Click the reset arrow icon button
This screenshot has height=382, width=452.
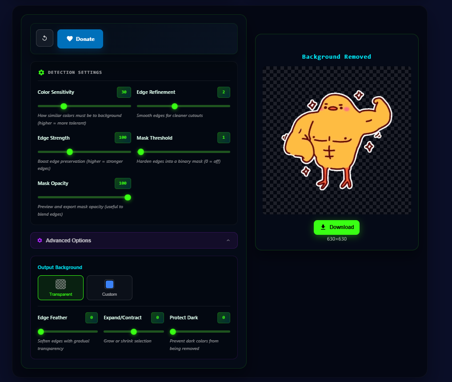[45, 38]
